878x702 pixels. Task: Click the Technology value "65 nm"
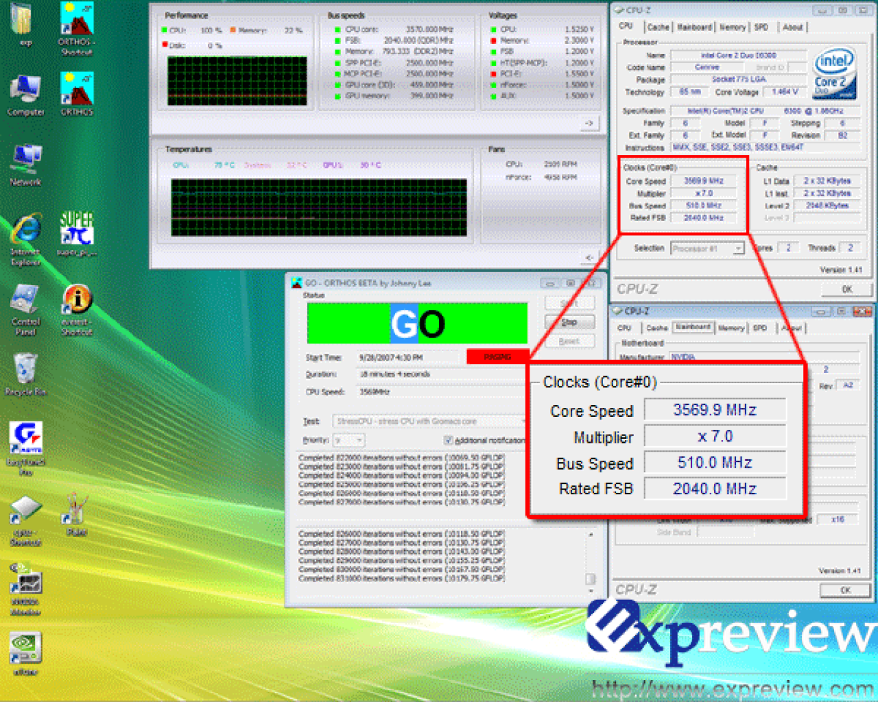689,92
